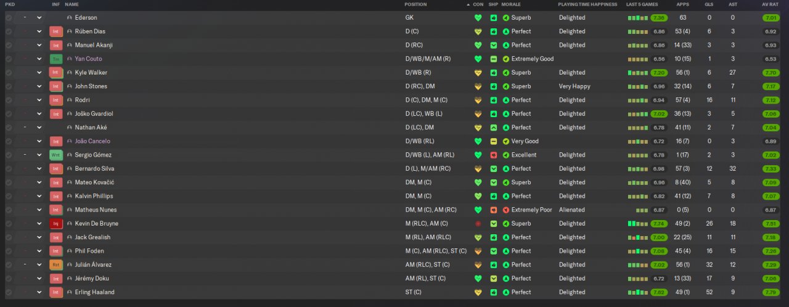Screen dimensions: 789x307
Task: Toggle the picked checkbox for Kevin De Bruyne
Action: (x=9, y=224)
